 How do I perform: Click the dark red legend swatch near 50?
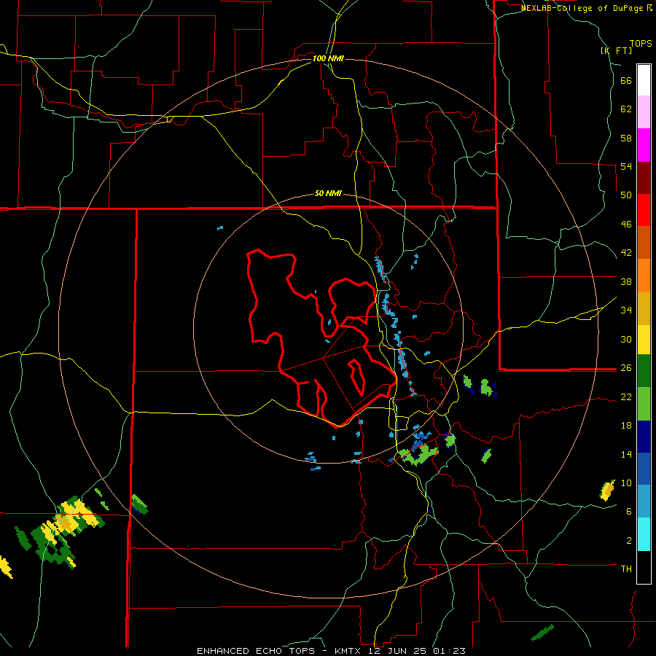(644, 178)
